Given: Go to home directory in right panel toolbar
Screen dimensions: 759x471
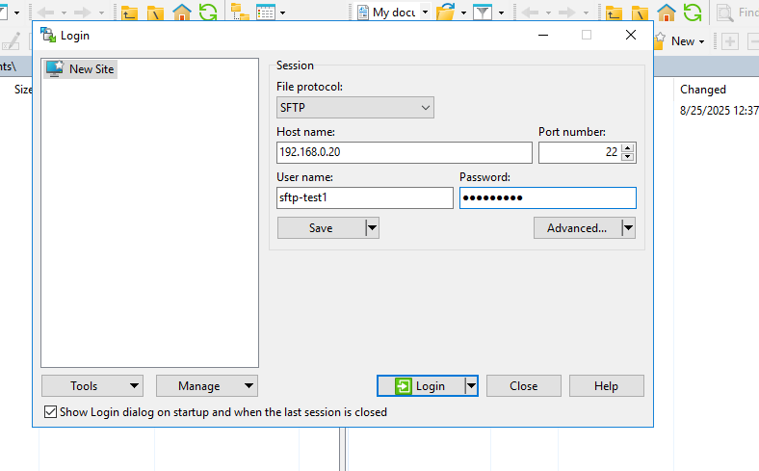Looking at the screenshot, I should coord(667,13).
